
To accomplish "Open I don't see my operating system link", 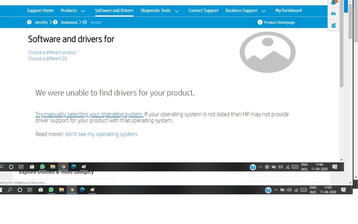I will [x=100, y=134].
